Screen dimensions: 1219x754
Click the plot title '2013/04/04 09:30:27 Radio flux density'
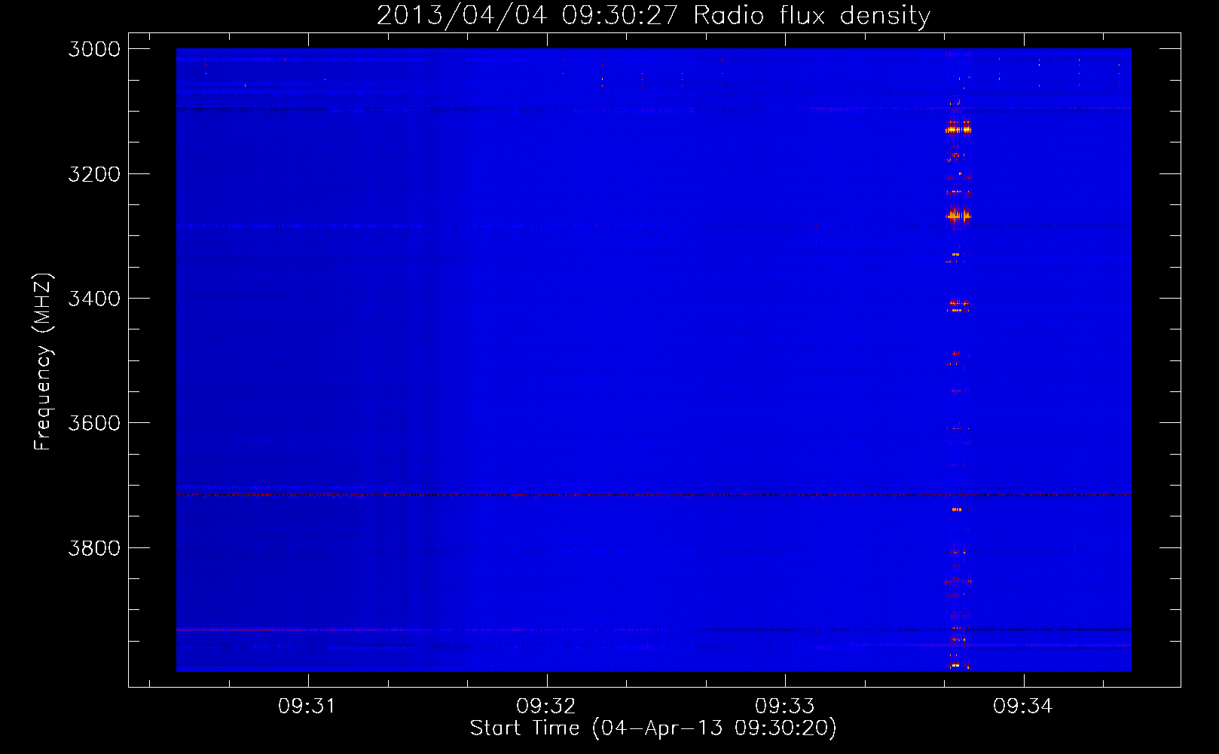pos(653,15)
